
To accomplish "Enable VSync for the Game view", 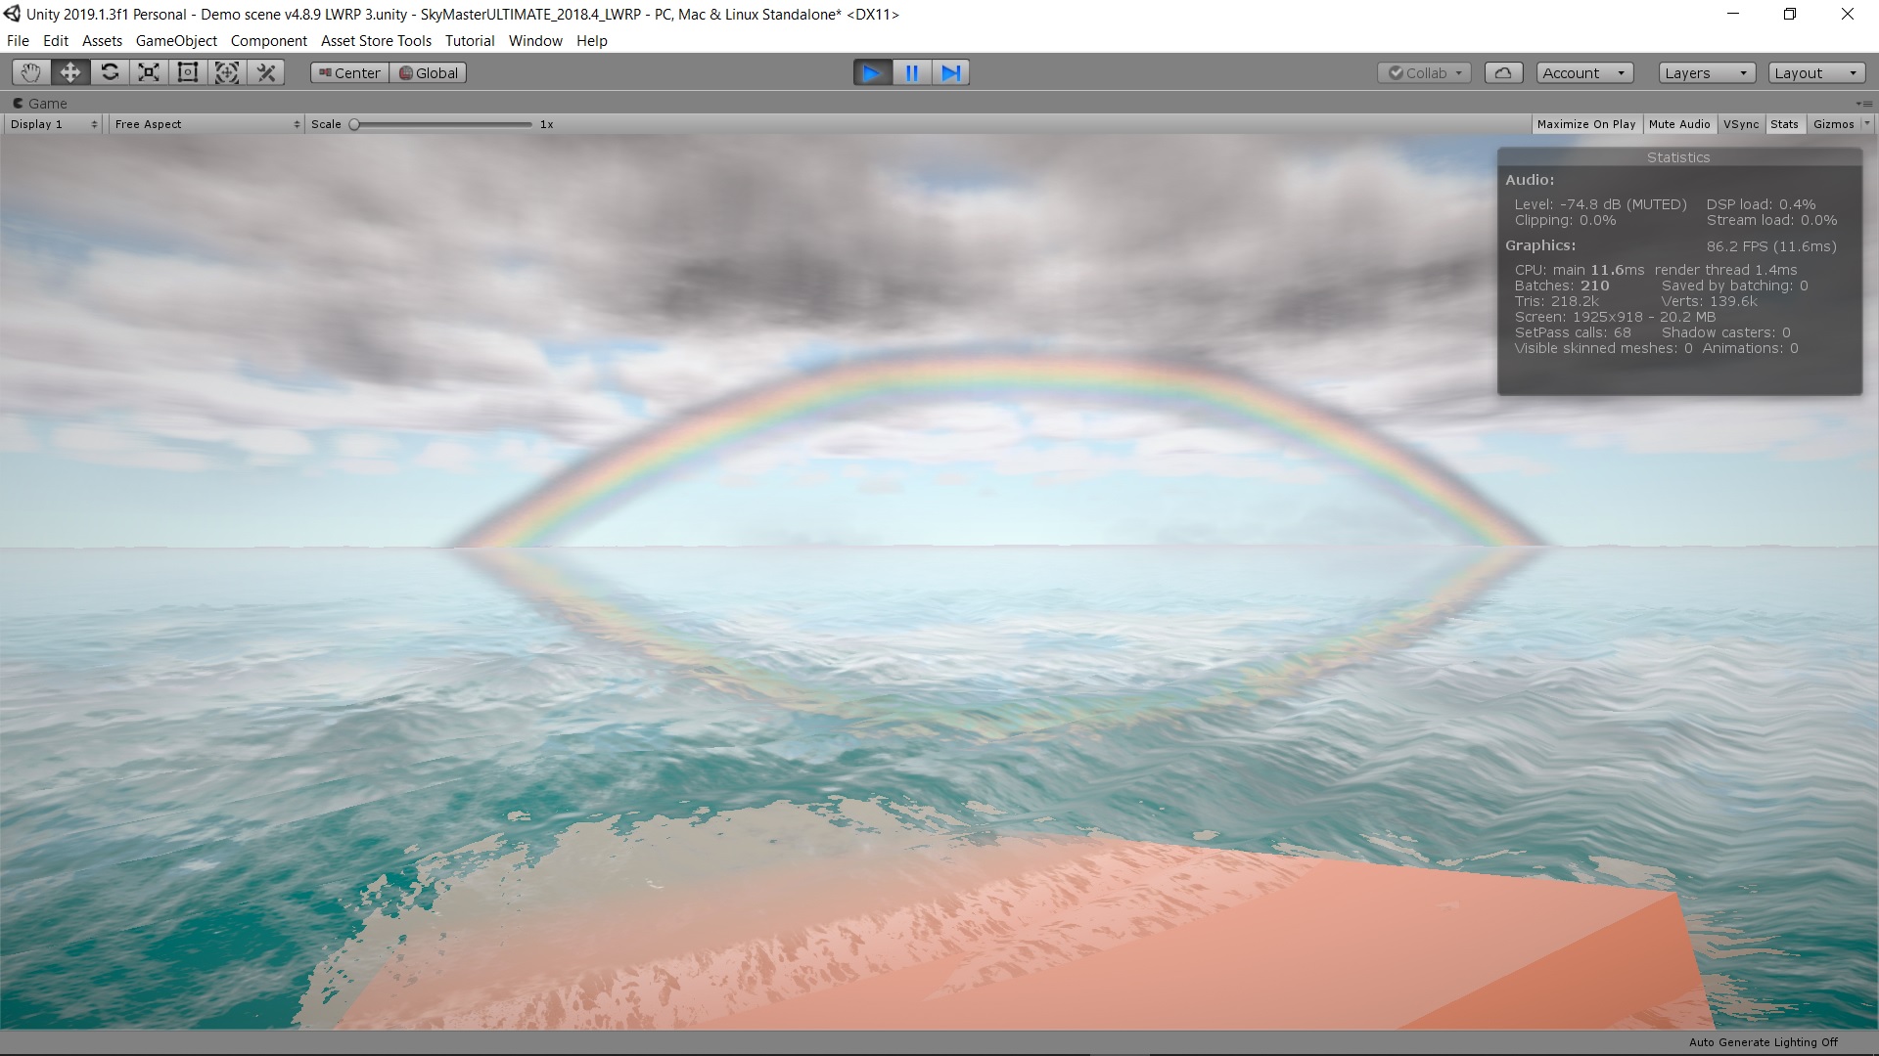I will [1741, 124].
